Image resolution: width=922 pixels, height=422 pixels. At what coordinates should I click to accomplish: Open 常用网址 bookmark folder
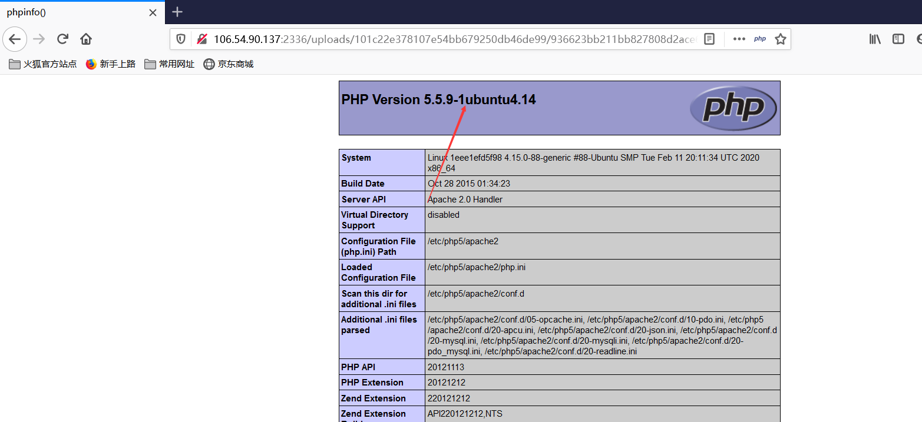tap(170, 64)
